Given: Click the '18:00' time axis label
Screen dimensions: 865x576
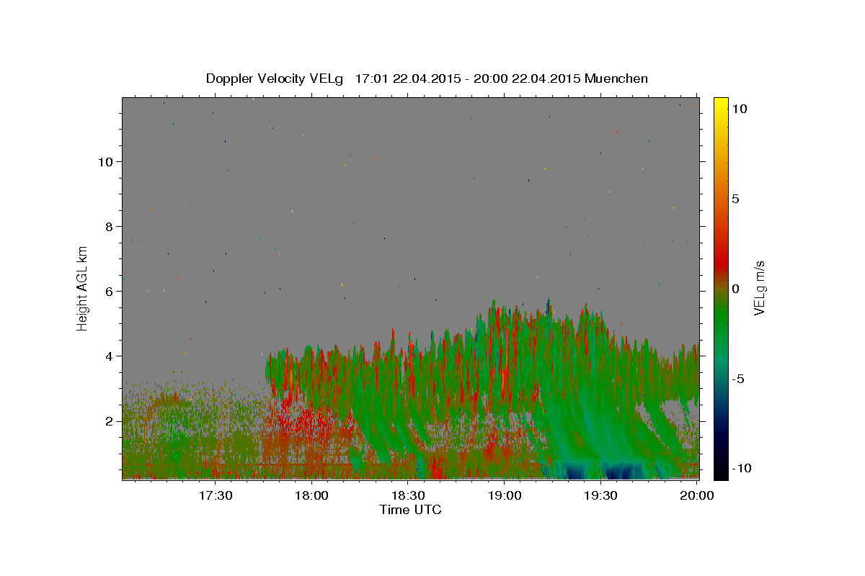Looking at the screenshot, I should point(312,495).
